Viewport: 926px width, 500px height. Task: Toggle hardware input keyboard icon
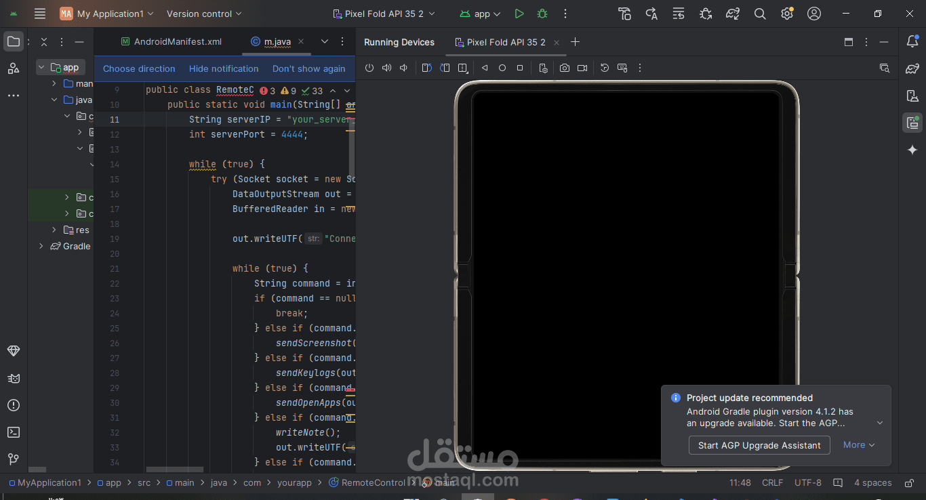[x=622, y=68]
